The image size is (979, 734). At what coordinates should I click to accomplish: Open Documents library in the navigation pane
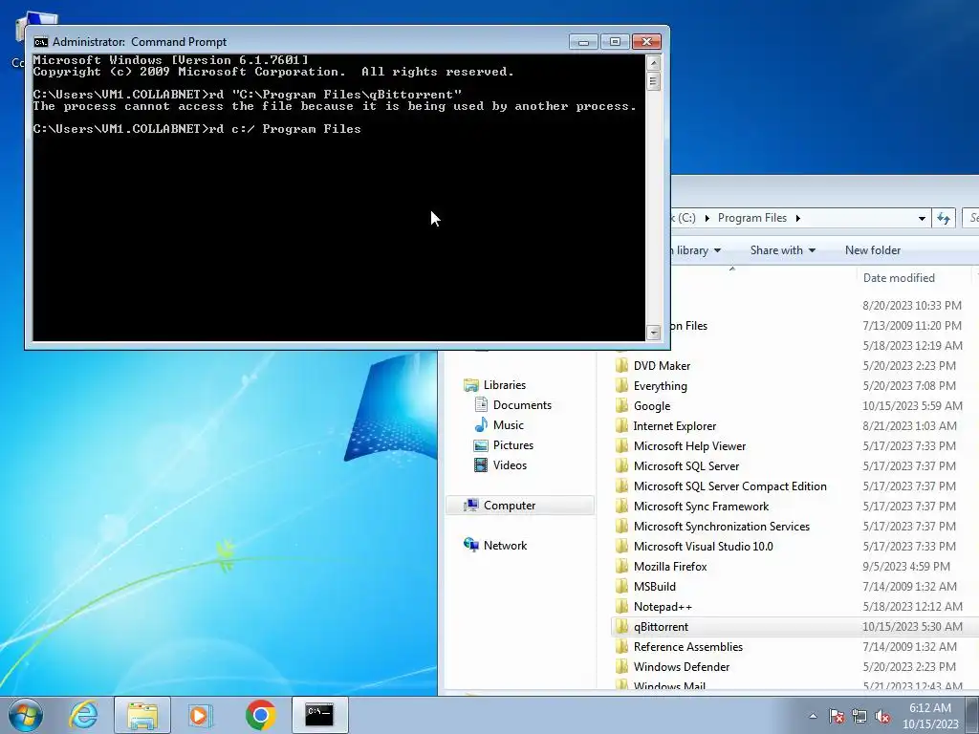(x=522, y=405)
